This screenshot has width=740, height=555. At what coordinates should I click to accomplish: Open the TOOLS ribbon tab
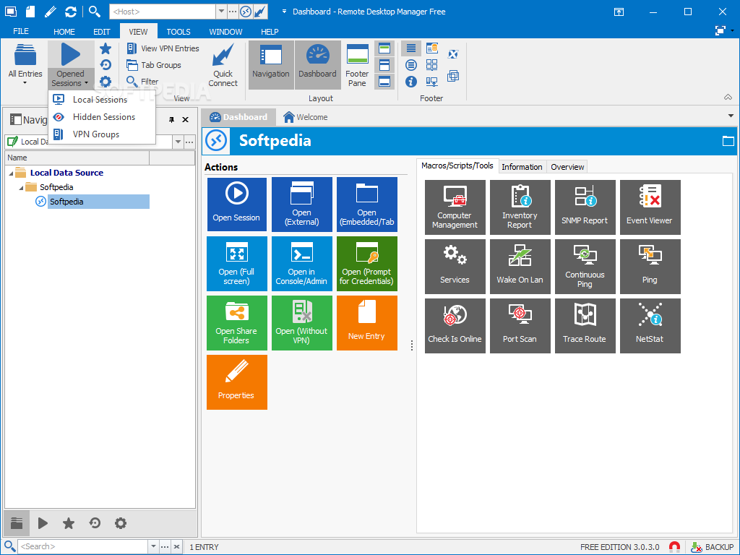click(x=178, y=32)
